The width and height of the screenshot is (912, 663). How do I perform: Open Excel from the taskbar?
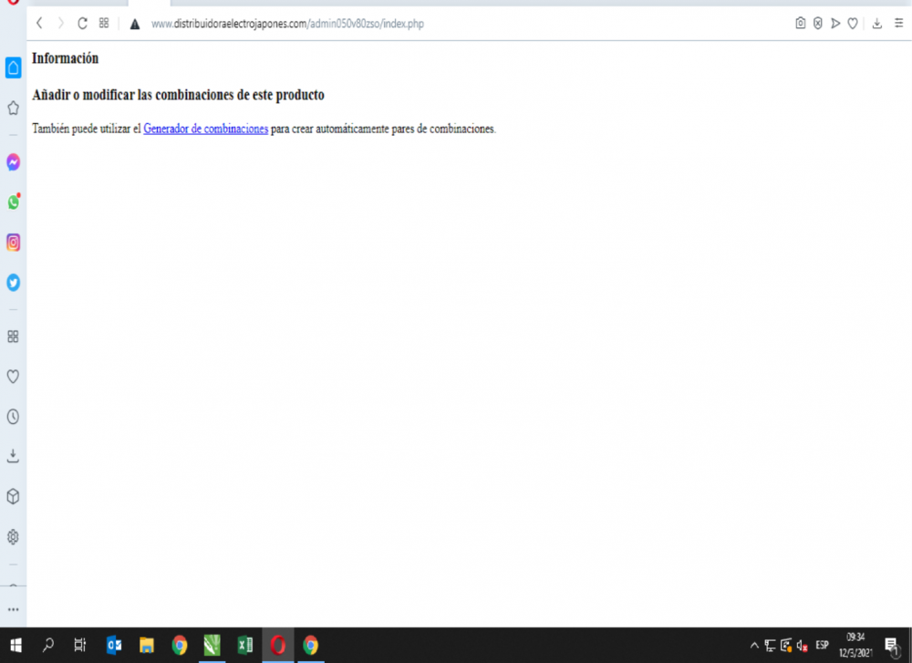tap(244, 645)
